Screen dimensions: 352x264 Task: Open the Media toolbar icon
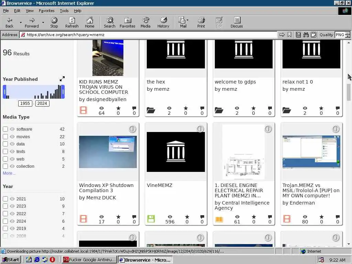click(x=145, y=22)
